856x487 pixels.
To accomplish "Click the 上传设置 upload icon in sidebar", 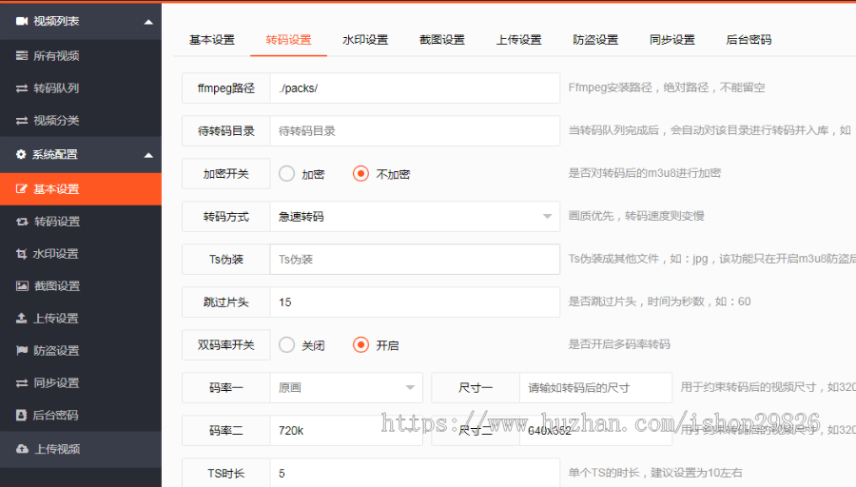I will tap(22, 319).
